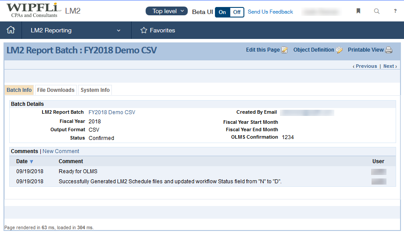Open the System Info tab
The width and height of the screenshot is (404, 234).
(95, 90)
